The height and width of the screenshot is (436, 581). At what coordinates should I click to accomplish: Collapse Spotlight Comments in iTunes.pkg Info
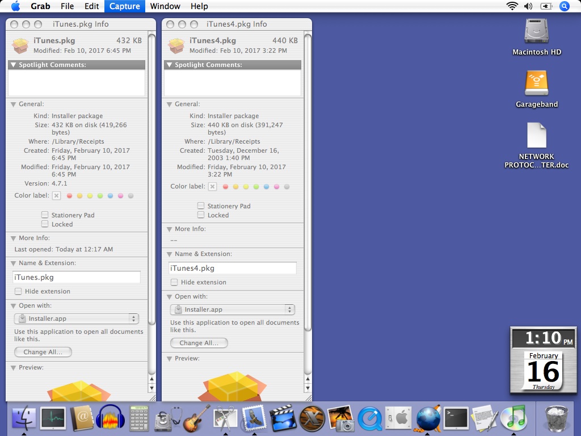point(14,65)
